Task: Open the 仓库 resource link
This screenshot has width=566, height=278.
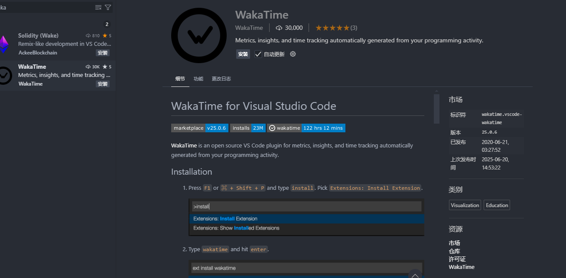Action: [x=455, y=251]
